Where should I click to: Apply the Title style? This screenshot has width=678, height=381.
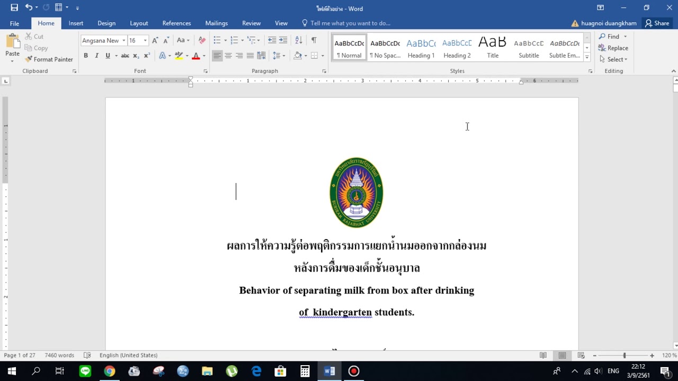click(x=493, y=48)
